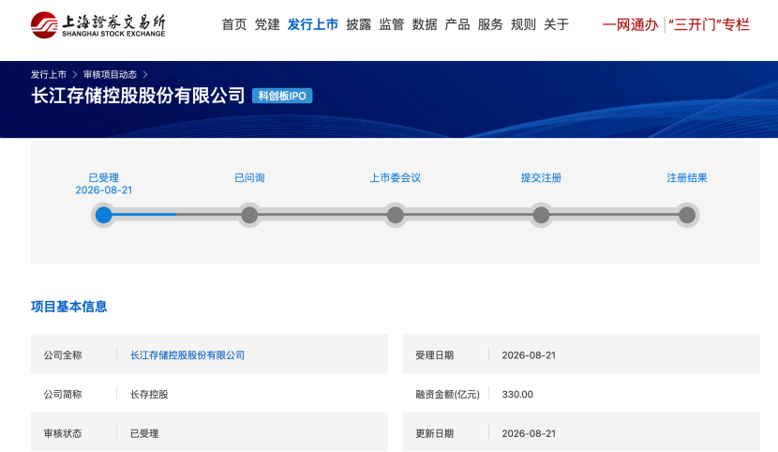Click the Shanghai Stock Exchange logo

point(97,24)
